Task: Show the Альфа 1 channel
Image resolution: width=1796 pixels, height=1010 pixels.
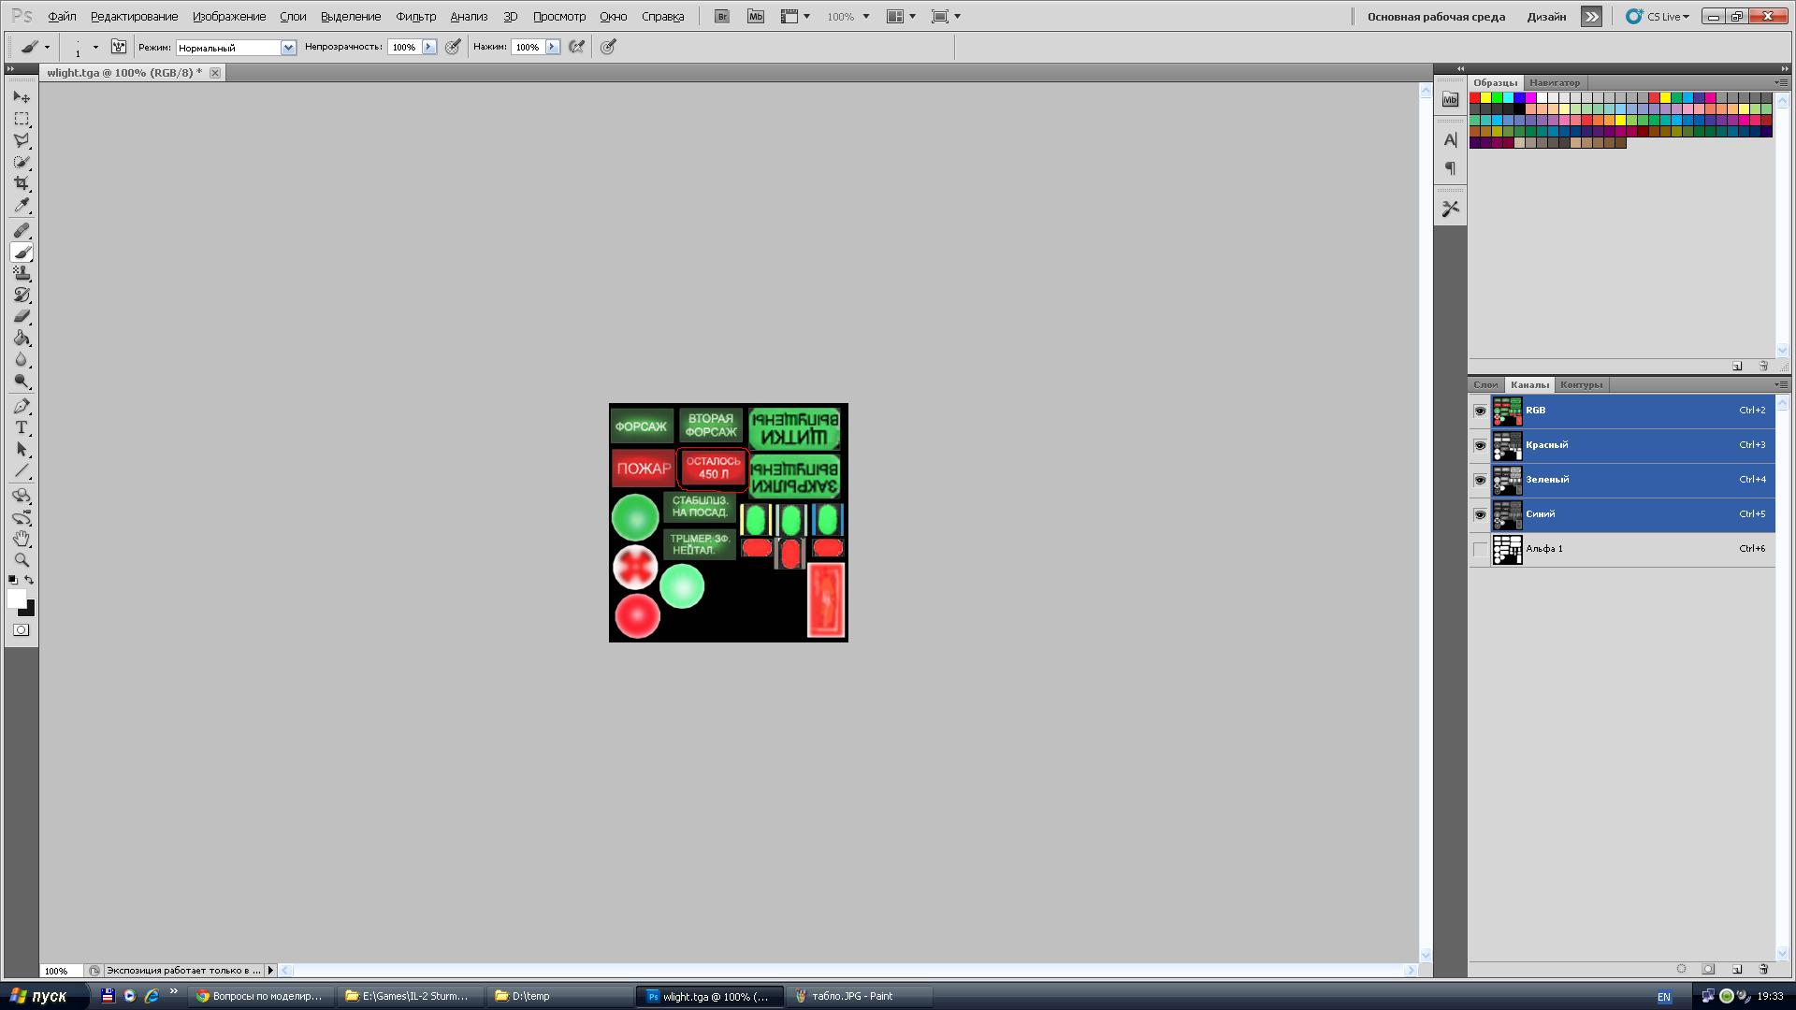Action: (1480, 549)
